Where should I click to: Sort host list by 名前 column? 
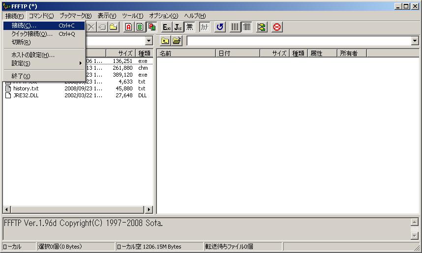click(x=186, y=53)
